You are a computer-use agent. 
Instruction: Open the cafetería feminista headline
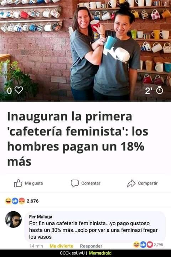[x=78, y=139]
